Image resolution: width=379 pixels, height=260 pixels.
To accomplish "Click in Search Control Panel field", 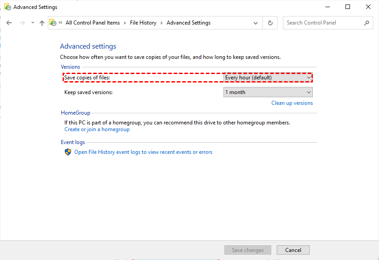I will click(x=324, y=23).
